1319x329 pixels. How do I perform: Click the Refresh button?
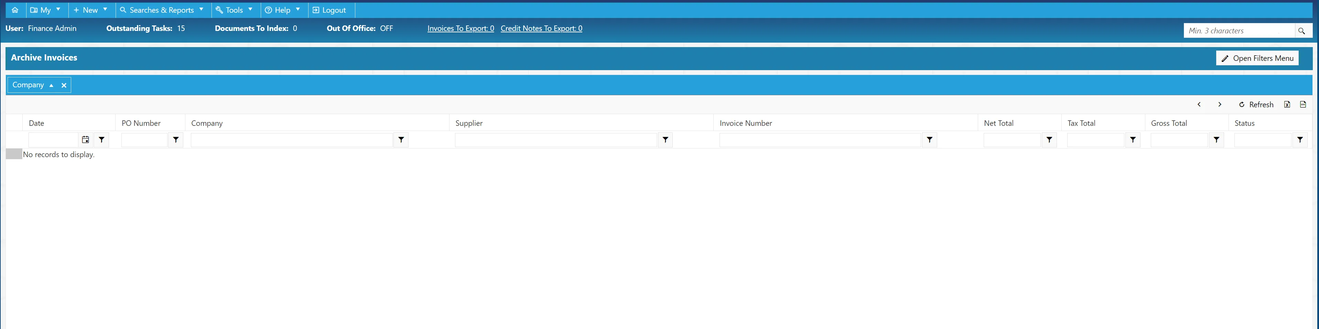pyautogui.click(x=1256, y=105)
